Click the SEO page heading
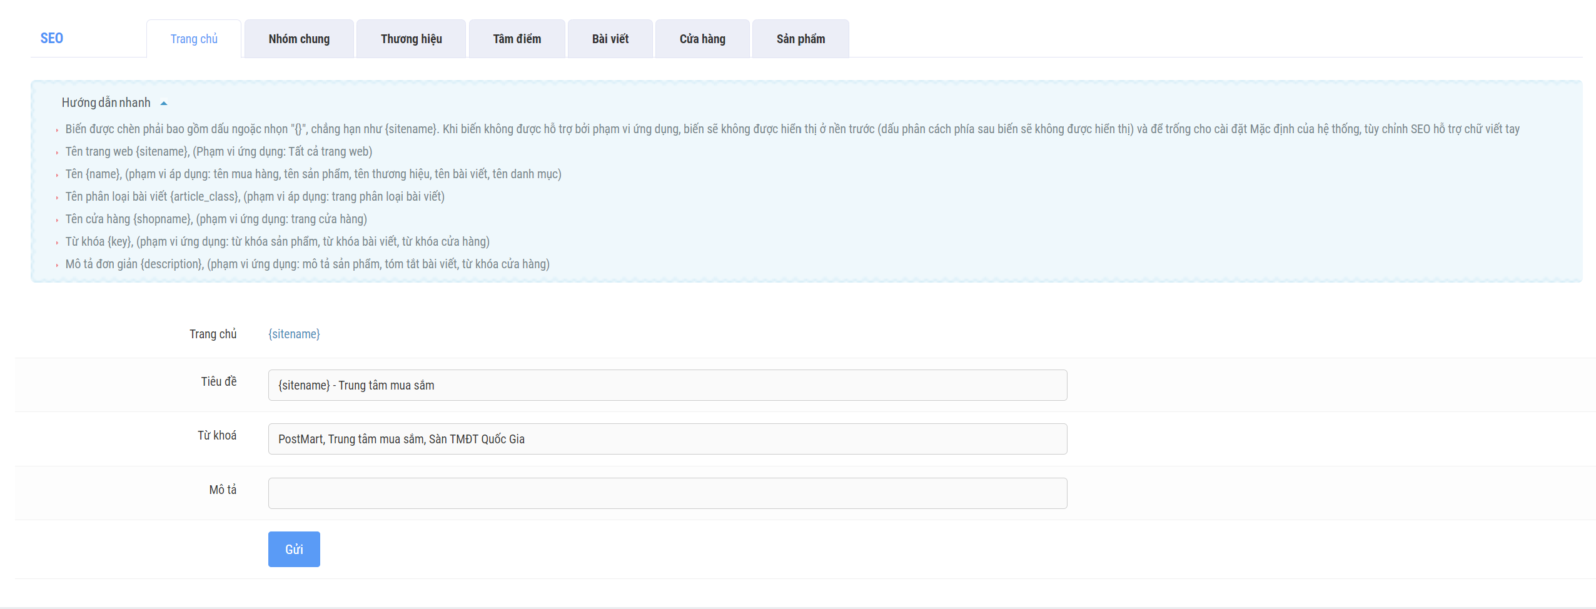This screenshot has width=1596, height=609. 52,38
